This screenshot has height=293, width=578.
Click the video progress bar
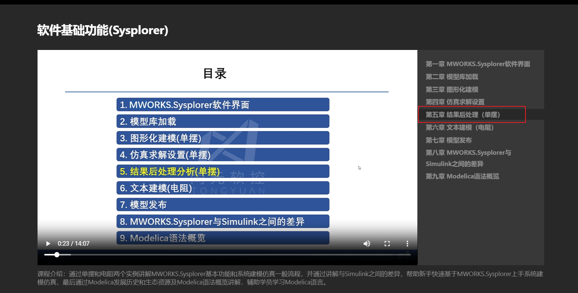coord(227,255)
